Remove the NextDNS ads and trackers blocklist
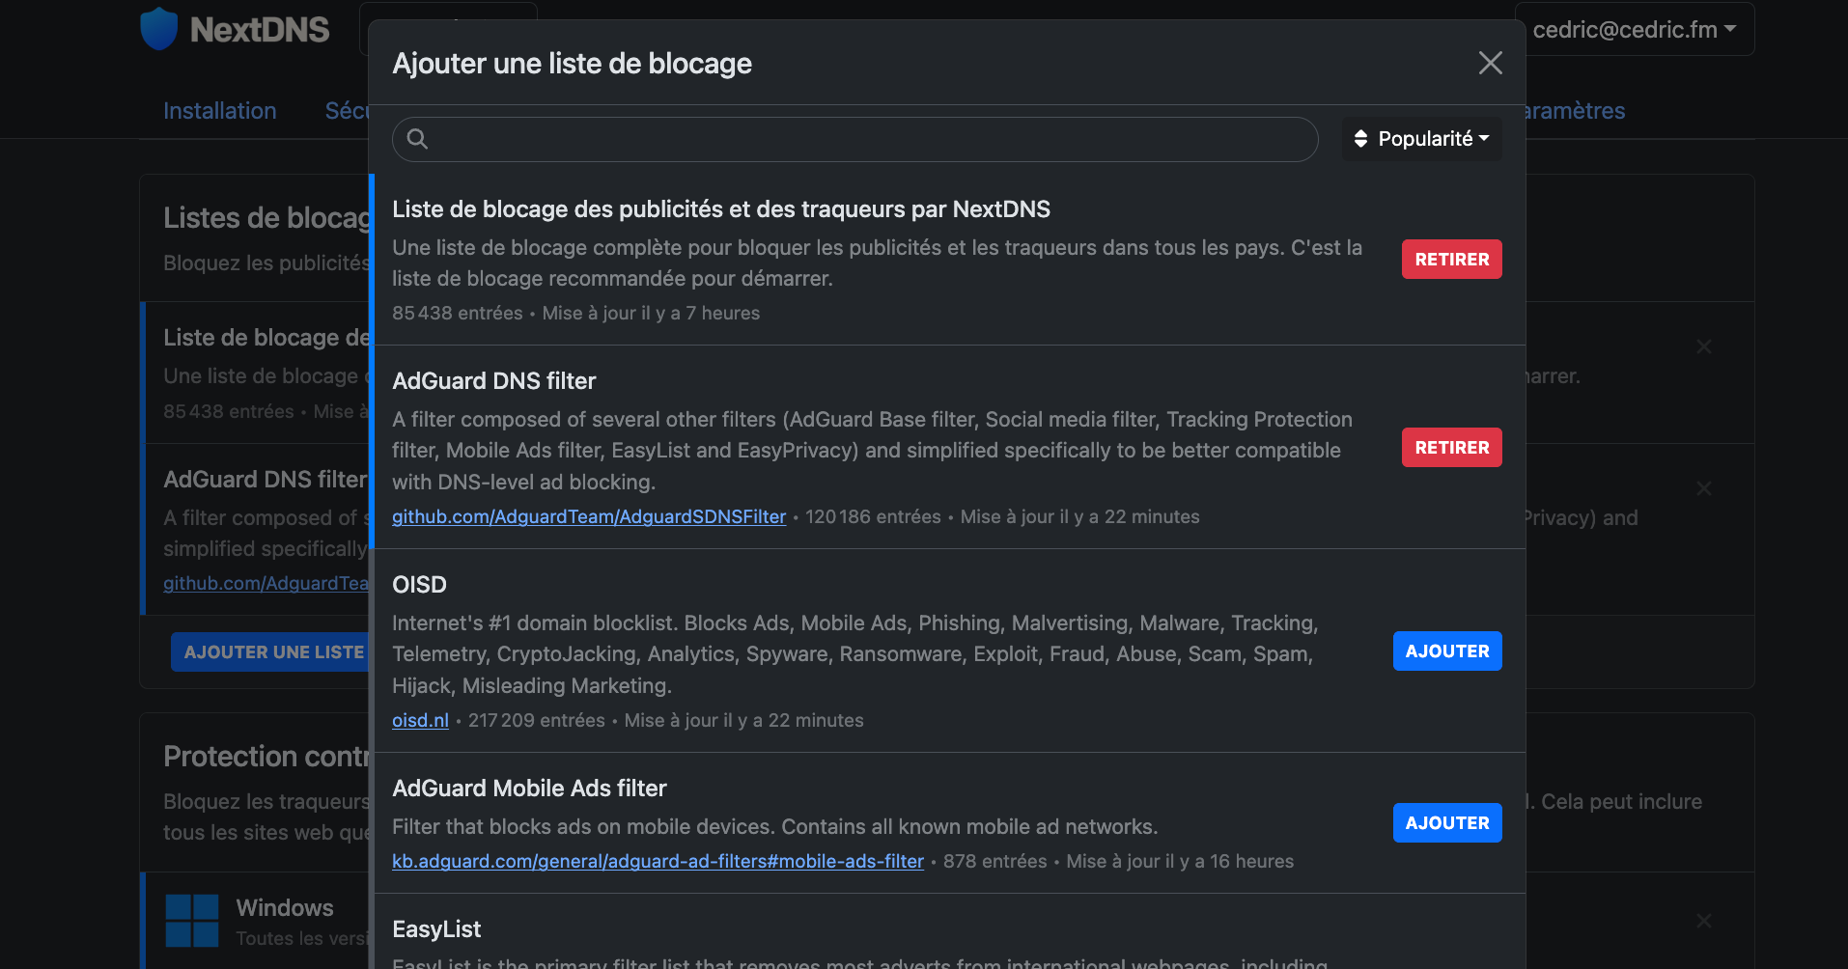 point(1451,260)
